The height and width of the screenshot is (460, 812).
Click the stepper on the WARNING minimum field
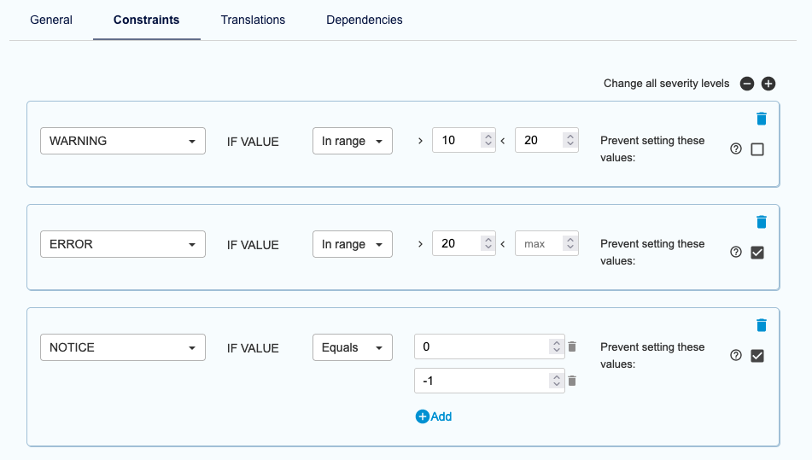488,141
